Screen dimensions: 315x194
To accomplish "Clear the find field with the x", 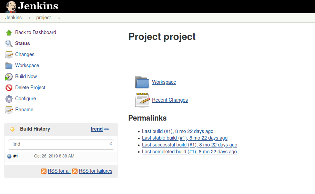I will [x=111, y=144].
